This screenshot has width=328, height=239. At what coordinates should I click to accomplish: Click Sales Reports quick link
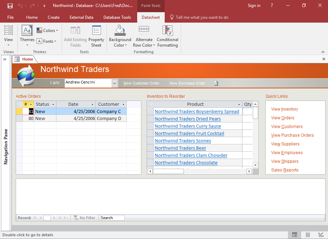pos(285,170)
